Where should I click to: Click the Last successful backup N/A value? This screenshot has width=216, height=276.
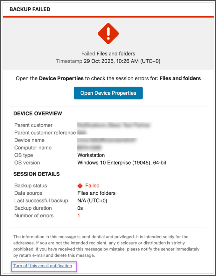coord(92,201)
